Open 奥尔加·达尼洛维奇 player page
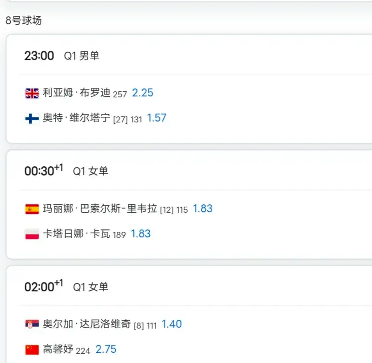Image resolution: width=372 pixels, height=363 pixels. click(x=86, y=324)
